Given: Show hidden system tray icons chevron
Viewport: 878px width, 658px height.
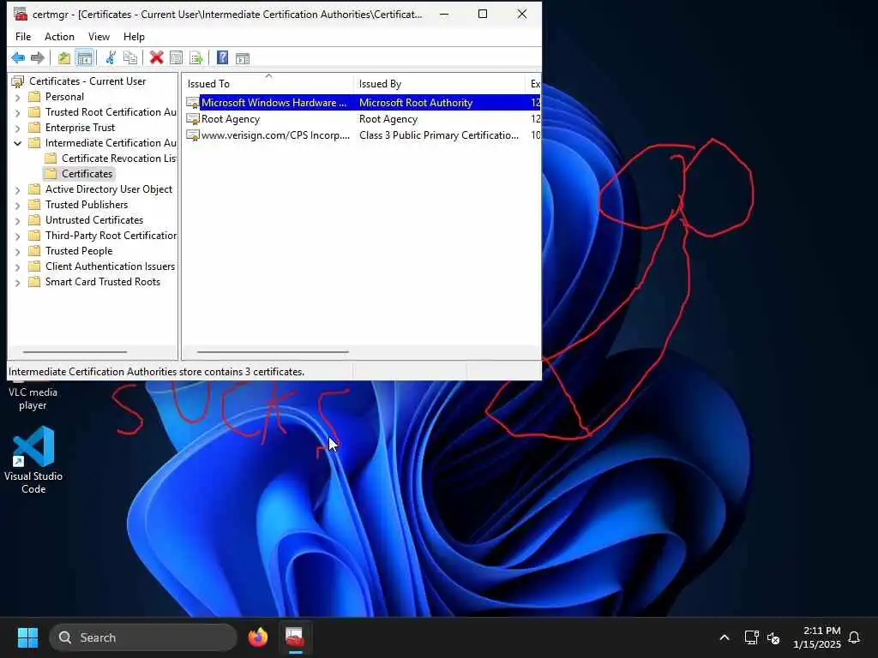Looking at the screenshot, I should coord(724,637).
